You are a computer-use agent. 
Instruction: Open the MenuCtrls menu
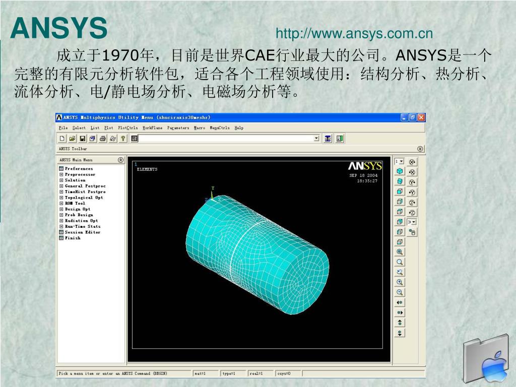point(220,127)
